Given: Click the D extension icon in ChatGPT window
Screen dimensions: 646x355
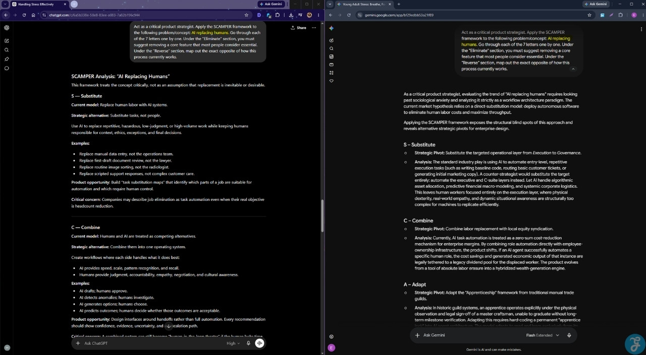Looking at the screenshot, I should (259, 15).
